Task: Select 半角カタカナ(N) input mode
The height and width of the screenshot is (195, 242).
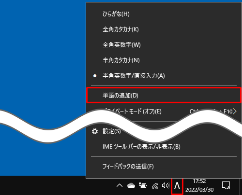Action: [x=164, y=60]
